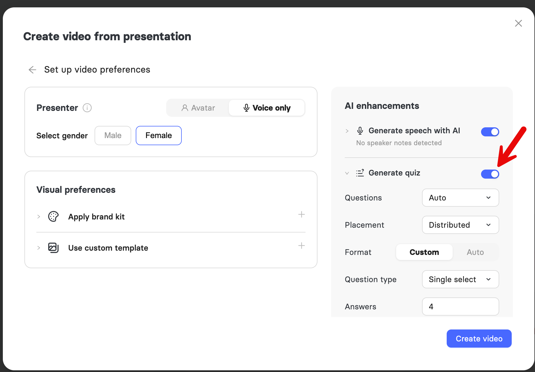535x372 pixels.
Task: Click the microphone icon next to Generate speech
Action: click(360, 131)
